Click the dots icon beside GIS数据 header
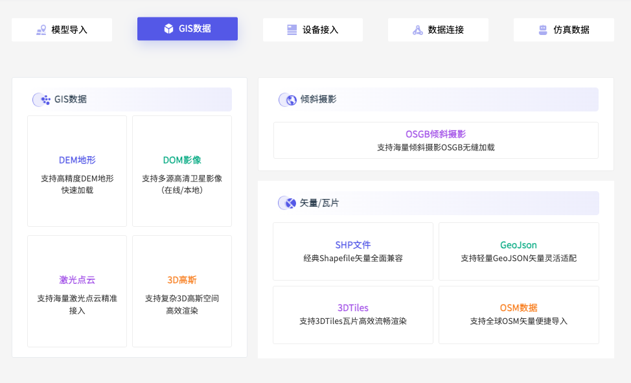Screen dimensions: 631x383 point(46,100)
